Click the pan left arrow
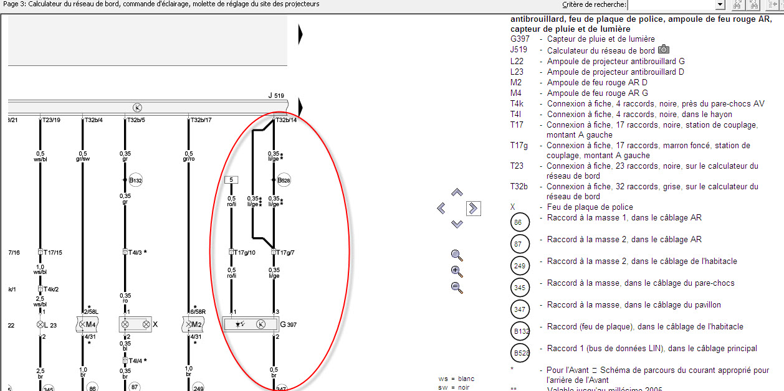Image resolution: width=784 pixels, height=391 pixels. pyautogui.click(x=441, y=208)
